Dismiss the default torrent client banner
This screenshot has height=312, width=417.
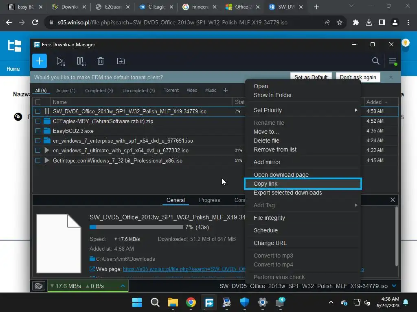pos(391,77)
